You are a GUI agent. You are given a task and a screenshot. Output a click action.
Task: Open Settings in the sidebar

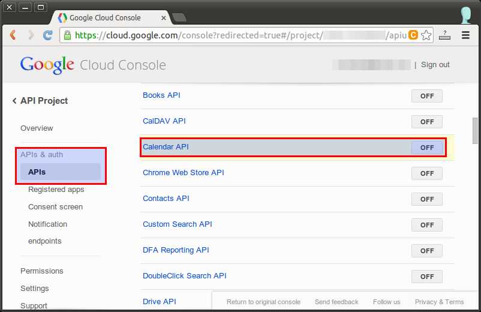pos(35,289)
